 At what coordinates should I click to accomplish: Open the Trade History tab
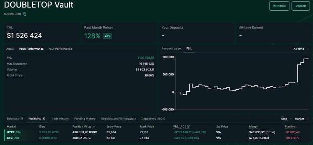(x=60, y=119)
